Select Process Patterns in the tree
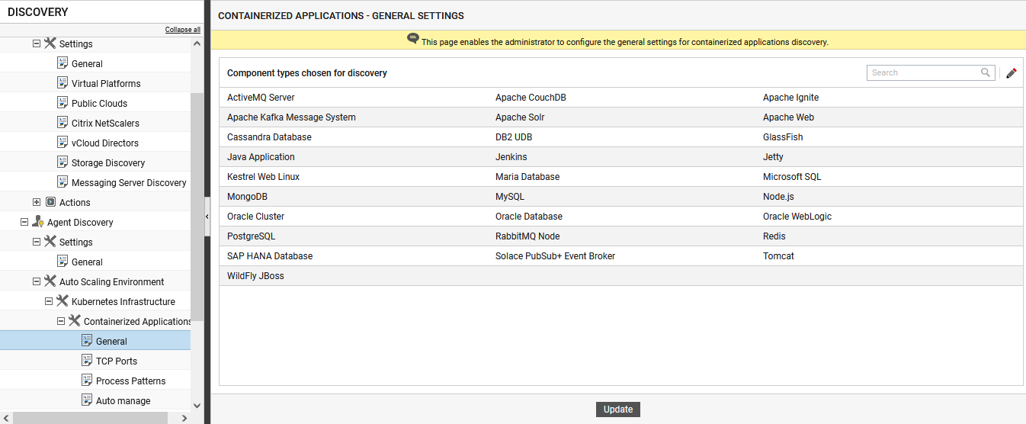Screen dimensions: 1026x424 130,381
